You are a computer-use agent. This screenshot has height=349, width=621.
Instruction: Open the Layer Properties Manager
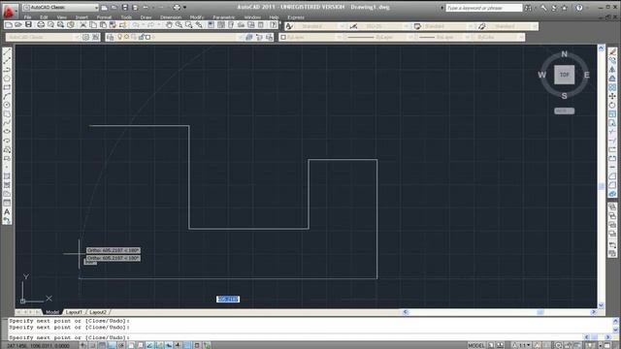tap(110, 37)
